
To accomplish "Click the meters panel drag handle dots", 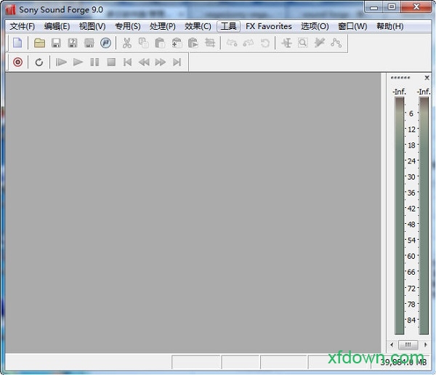I will tap(400, 78).
